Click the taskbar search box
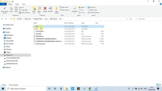 click(26, 89)
